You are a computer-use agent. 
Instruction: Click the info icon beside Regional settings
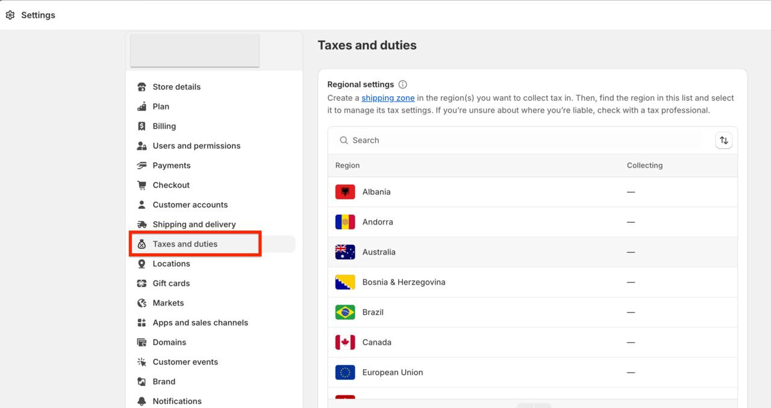pos(403,85)
